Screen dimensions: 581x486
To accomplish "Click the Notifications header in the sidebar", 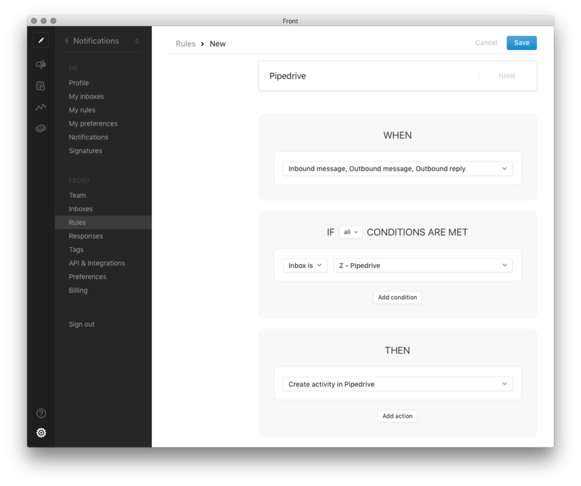I will point(96,40).
